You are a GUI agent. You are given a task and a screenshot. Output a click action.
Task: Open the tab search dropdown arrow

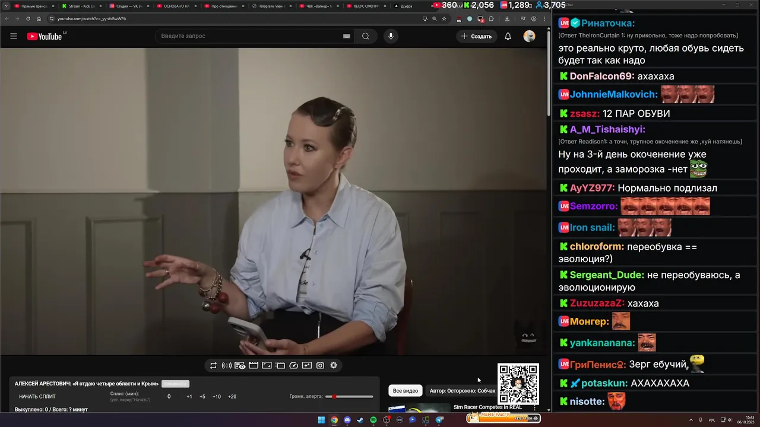[x=6, y=6]
